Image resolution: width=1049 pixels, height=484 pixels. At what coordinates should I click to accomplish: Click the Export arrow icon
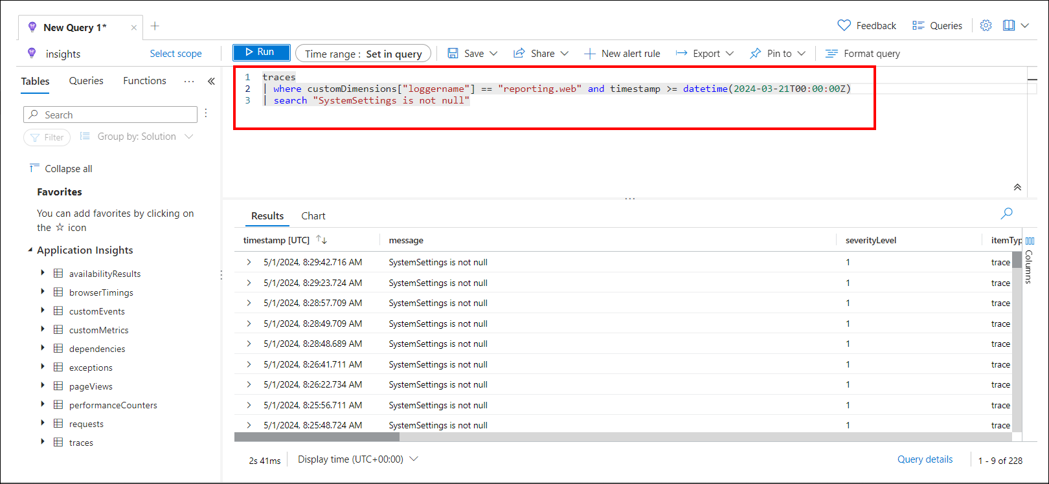(x=681, y=54)
